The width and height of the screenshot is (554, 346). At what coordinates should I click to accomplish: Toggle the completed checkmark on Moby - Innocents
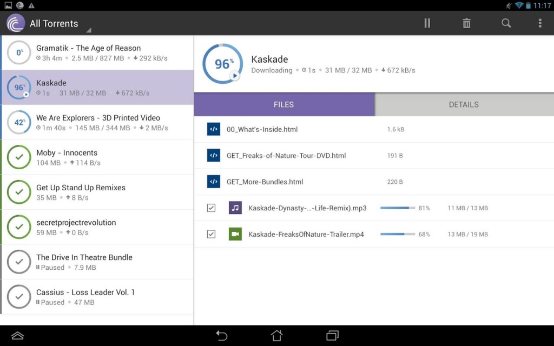tap(19, 157)
